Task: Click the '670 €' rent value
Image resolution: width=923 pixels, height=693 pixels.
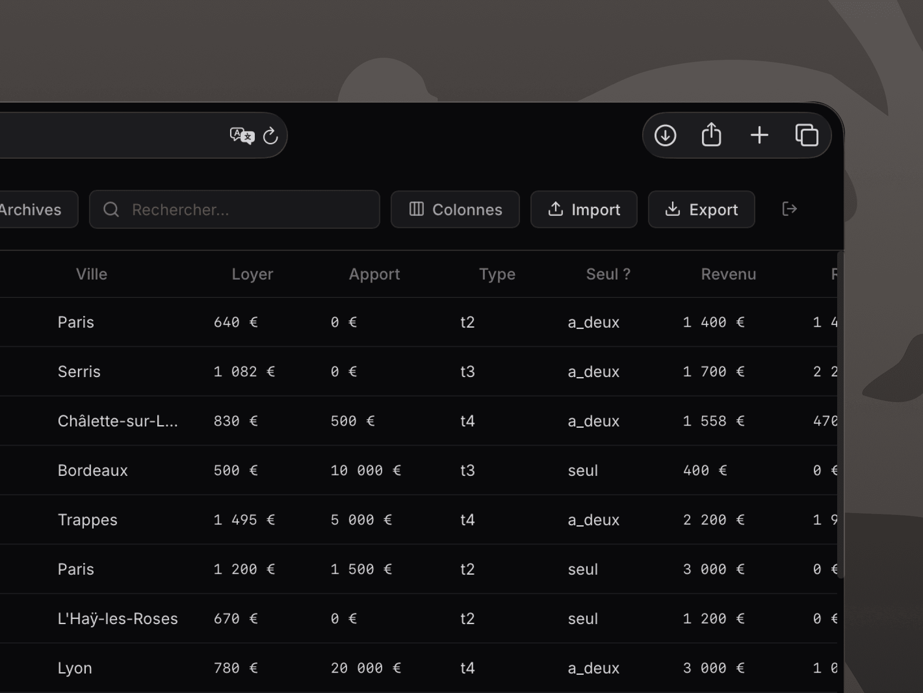Action: point(235,618)
